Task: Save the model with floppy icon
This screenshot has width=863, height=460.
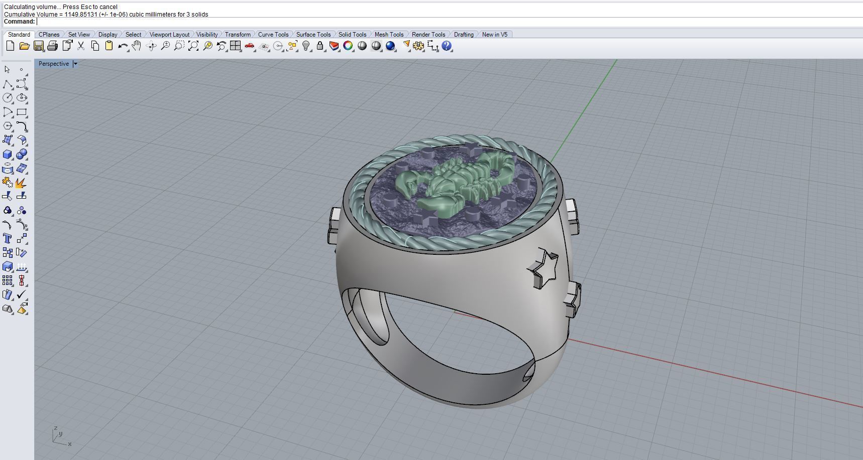Action: (x=38, y=46)
